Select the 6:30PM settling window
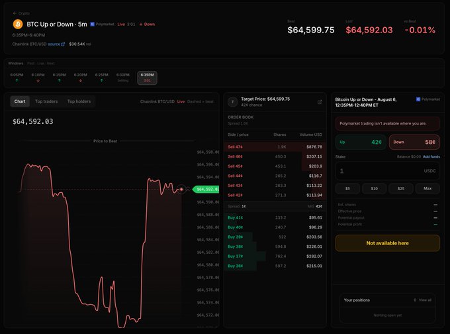This screenshot has height=334, width=450. point(123,78)
